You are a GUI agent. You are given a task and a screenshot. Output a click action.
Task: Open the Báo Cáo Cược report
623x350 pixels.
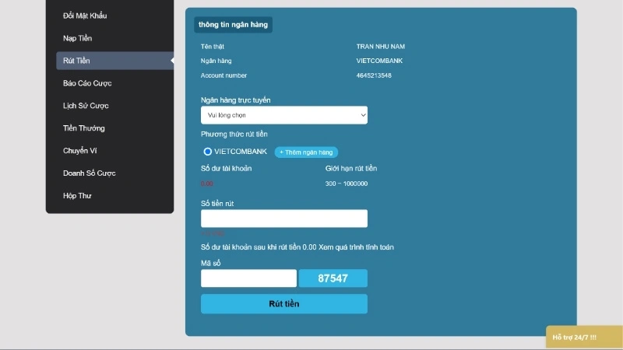tap(88, 83)
